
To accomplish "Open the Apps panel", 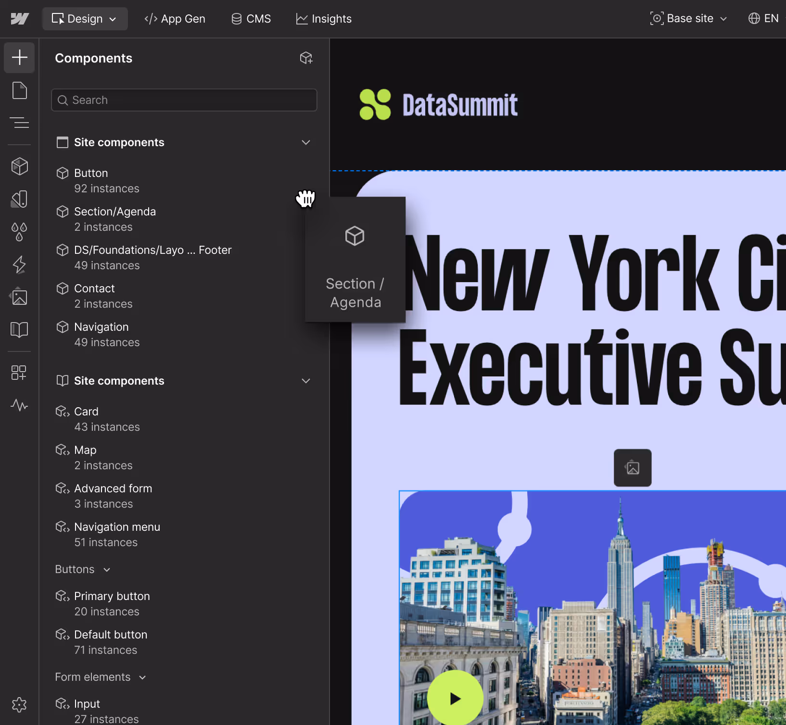I will 19,372.
